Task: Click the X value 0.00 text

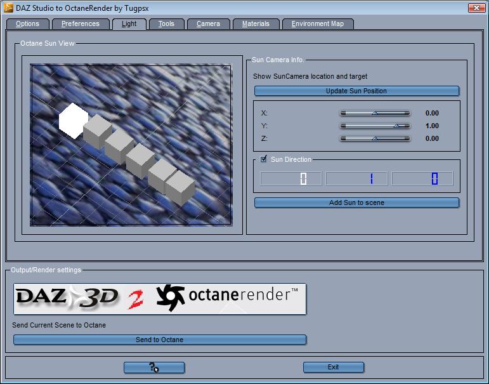Action: tap(432, 113)
